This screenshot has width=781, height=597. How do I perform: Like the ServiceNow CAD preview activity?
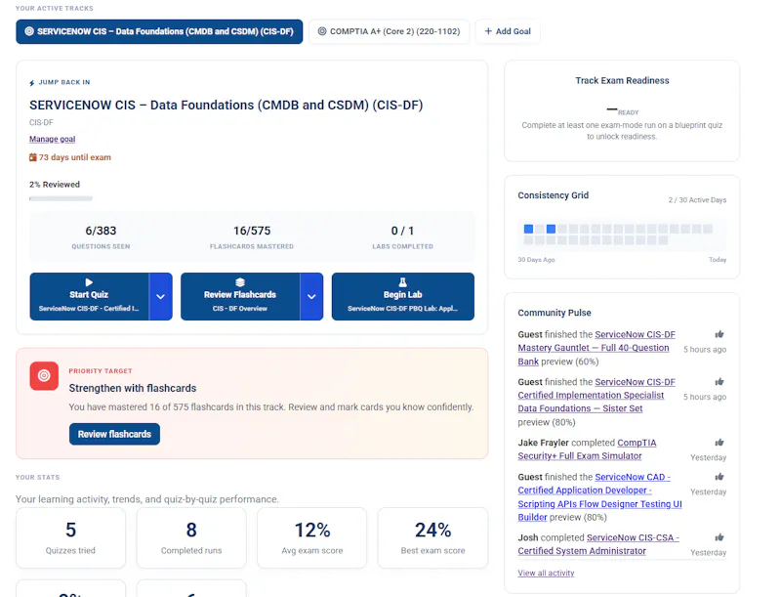point(719,477)
